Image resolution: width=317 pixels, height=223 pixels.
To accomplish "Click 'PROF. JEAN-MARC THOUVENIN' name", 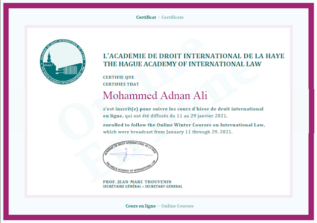I will coord(137,182).
